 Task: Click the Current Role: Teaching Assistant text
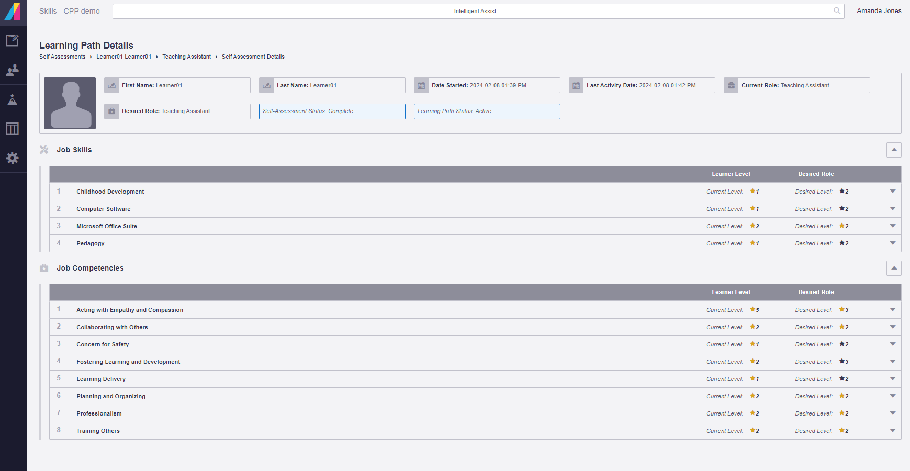click(785, 85)
